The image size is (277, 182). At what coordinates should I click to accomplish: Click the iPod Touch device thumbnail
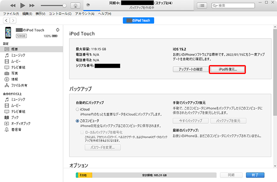[x=8, y=33]
